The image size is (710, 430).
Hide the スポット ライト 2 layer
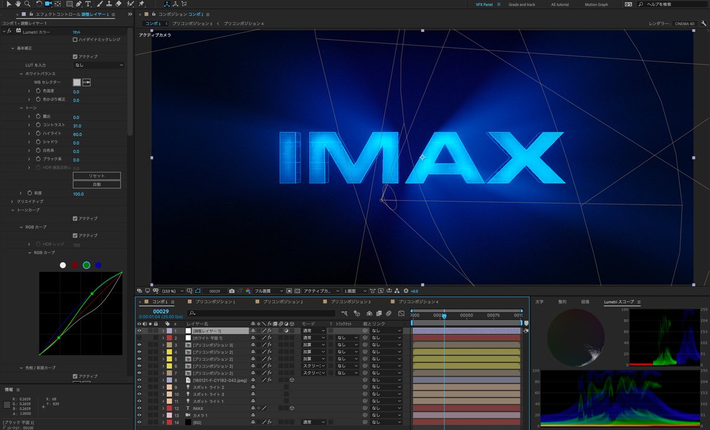coord(140,387)
